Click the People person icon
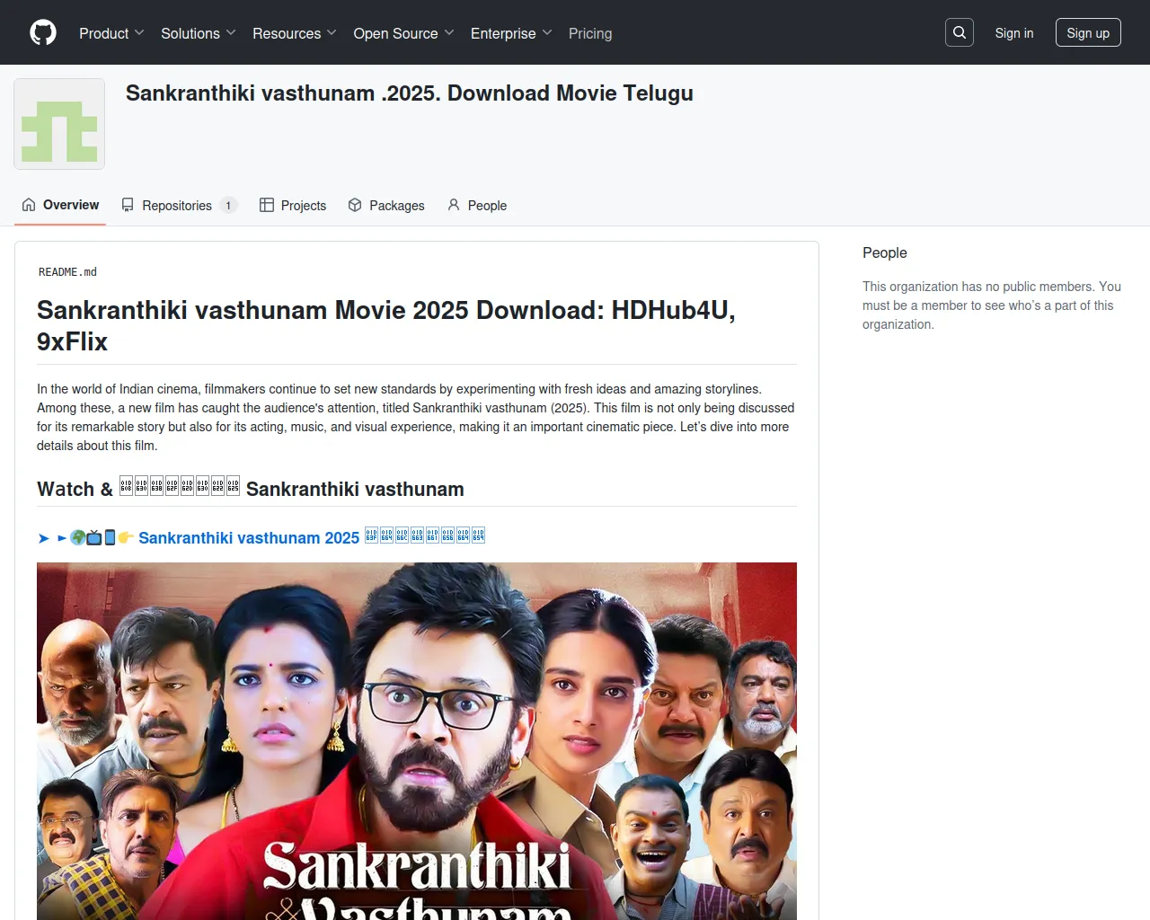 pos(454,205)
